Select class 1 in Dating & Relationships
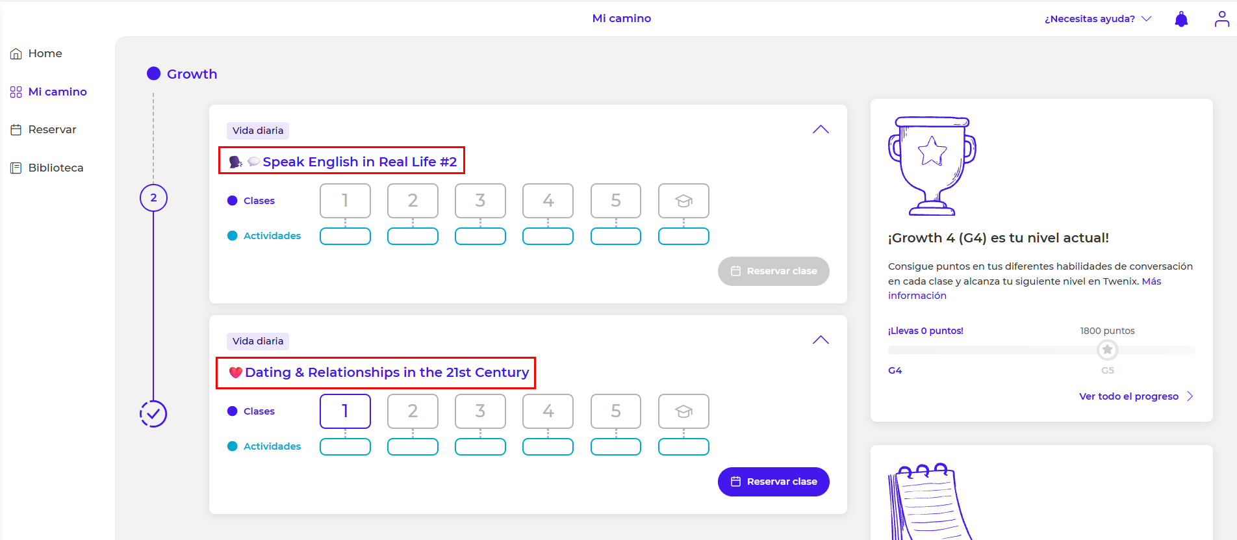 pos(345,411)
